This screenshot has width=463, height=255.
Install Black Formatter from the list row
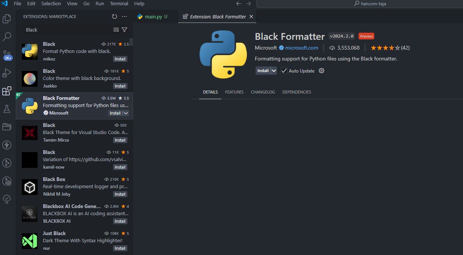pos(115,113)
